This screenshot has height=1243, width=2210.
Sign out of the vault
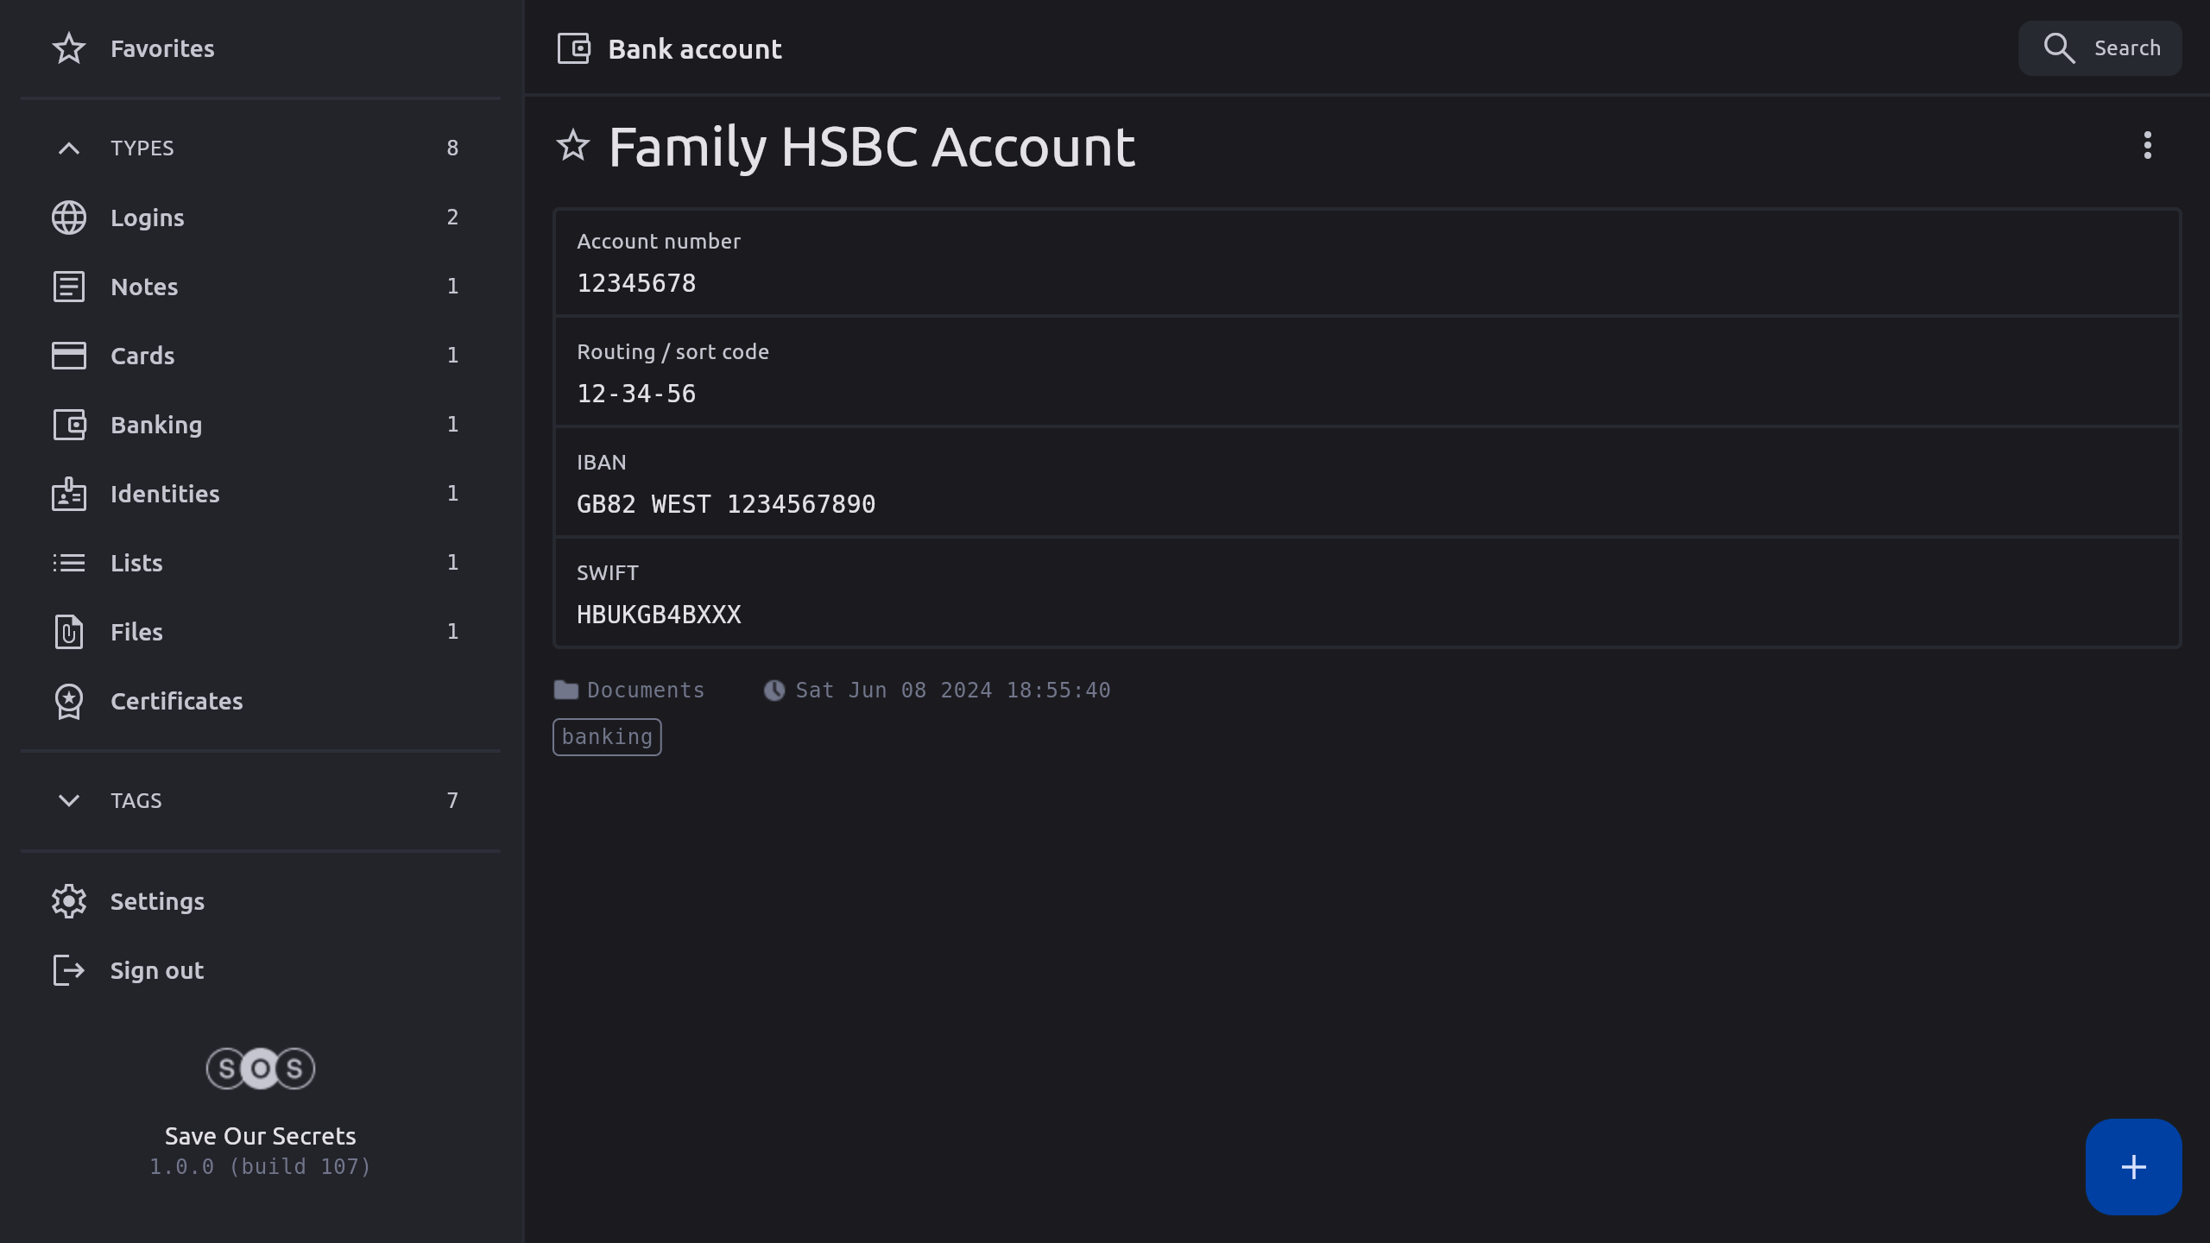pos(157,970)
